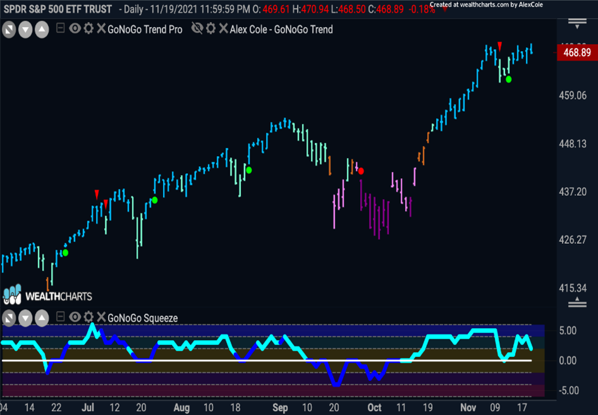Viewport: 598px width, 415px height.
Task: Click the Oct label on the time axis
Action: pos(374,407)
